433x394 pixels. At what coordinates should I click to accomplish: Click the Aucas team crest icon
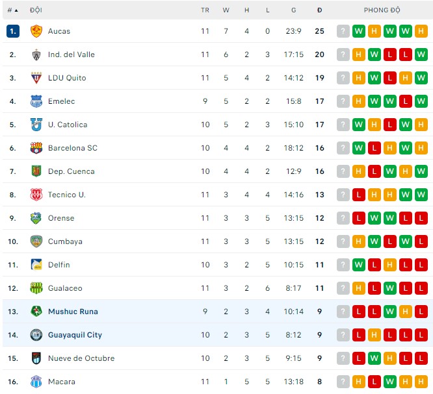coord(36,31)
